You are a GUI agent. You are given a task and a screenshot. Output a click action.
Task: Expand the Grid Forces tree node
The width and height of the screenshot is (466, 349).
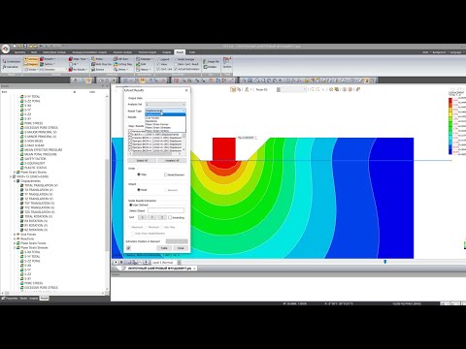point(15,235)
